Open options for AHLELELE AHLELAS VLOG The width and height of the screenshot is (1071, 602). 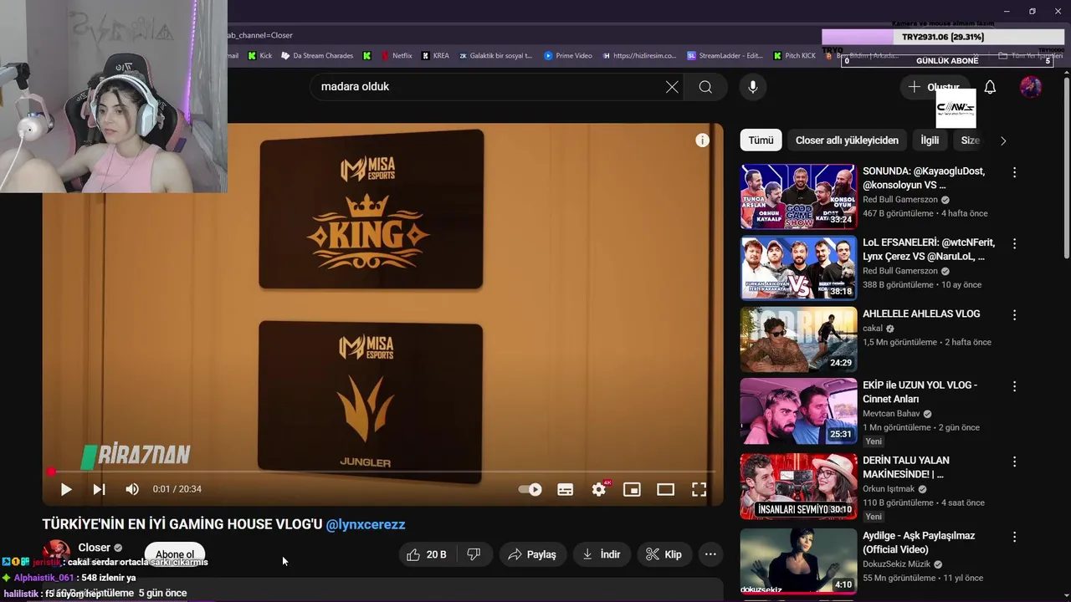1014,315
